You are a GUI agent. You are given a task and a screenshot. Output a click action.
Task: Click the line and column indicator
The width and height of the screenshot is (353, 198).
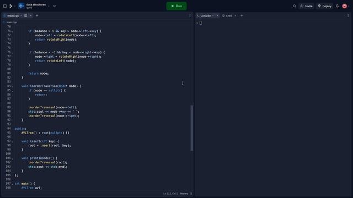pos(170,194)
